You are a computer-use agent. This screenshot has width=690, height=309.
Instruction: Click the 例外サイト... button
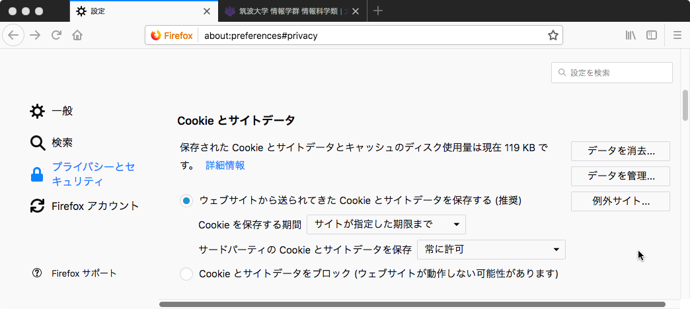621,201
